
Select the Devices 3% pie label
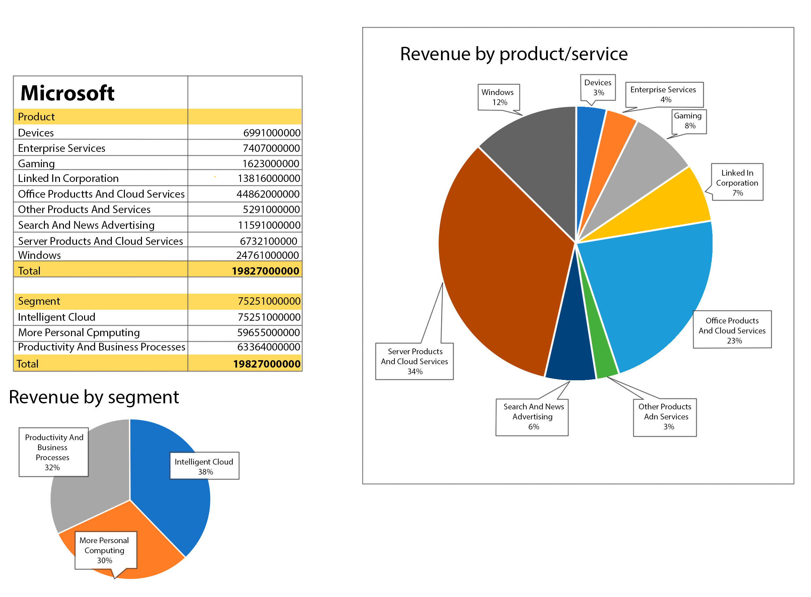(x=598, y=87)
